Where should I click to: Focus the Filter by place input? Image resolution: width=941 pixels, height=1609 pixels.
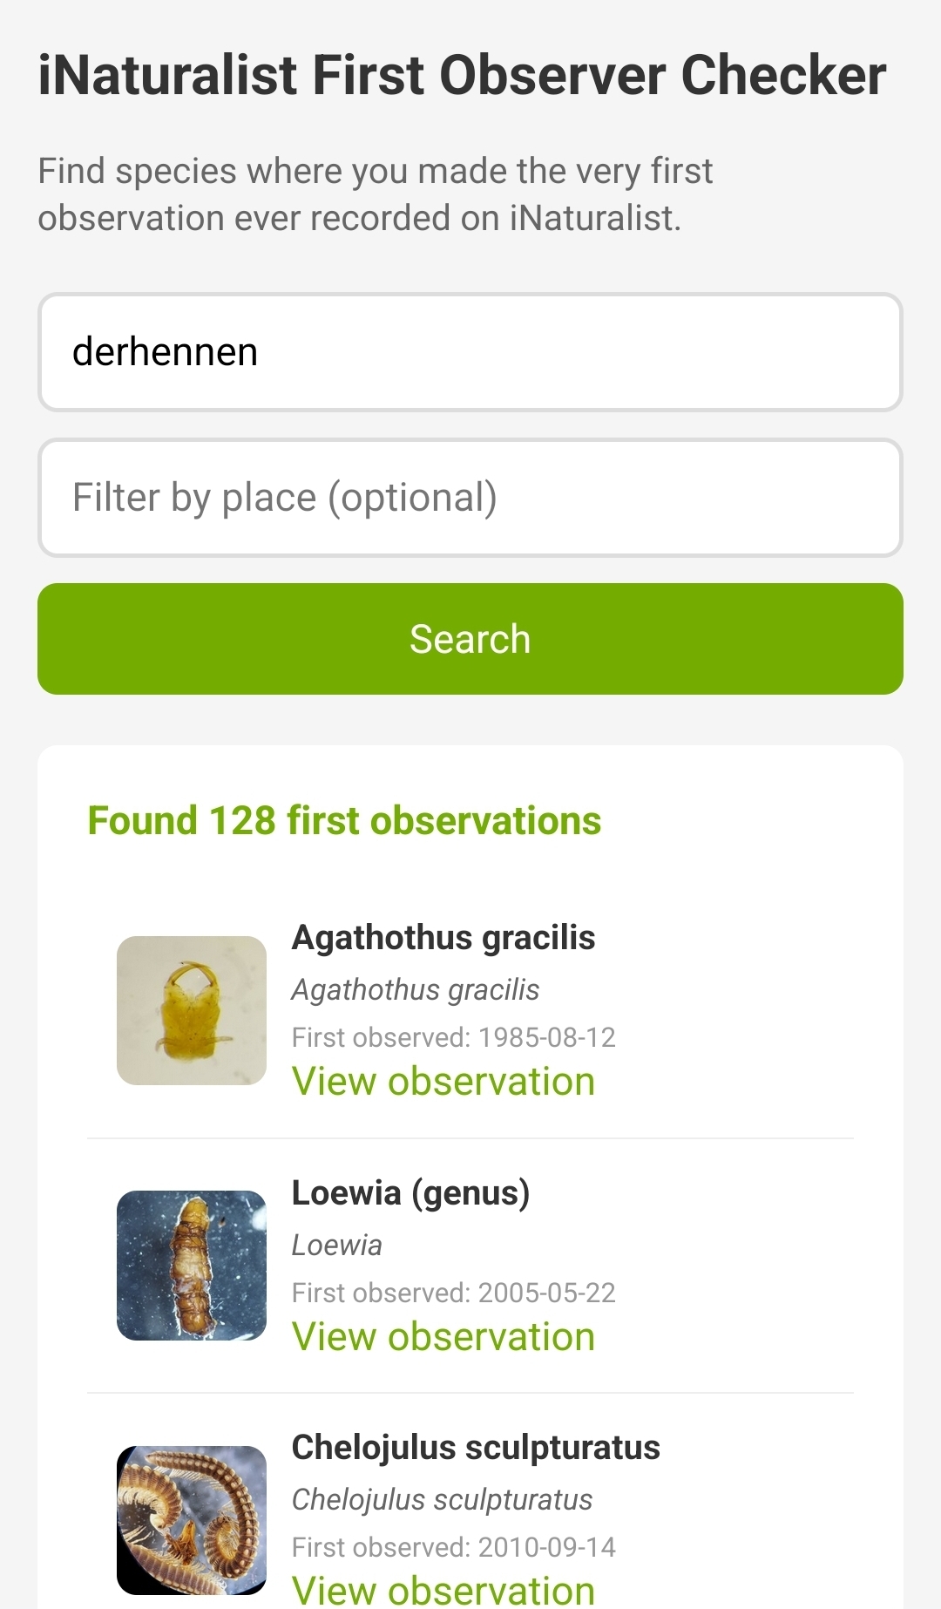tap(470, 498)
